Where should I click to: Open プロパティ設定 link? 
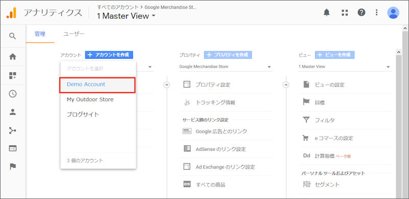213,85
